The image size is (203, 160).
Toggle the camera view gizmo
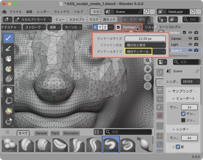pyautogui.click(x=147, y=77)
